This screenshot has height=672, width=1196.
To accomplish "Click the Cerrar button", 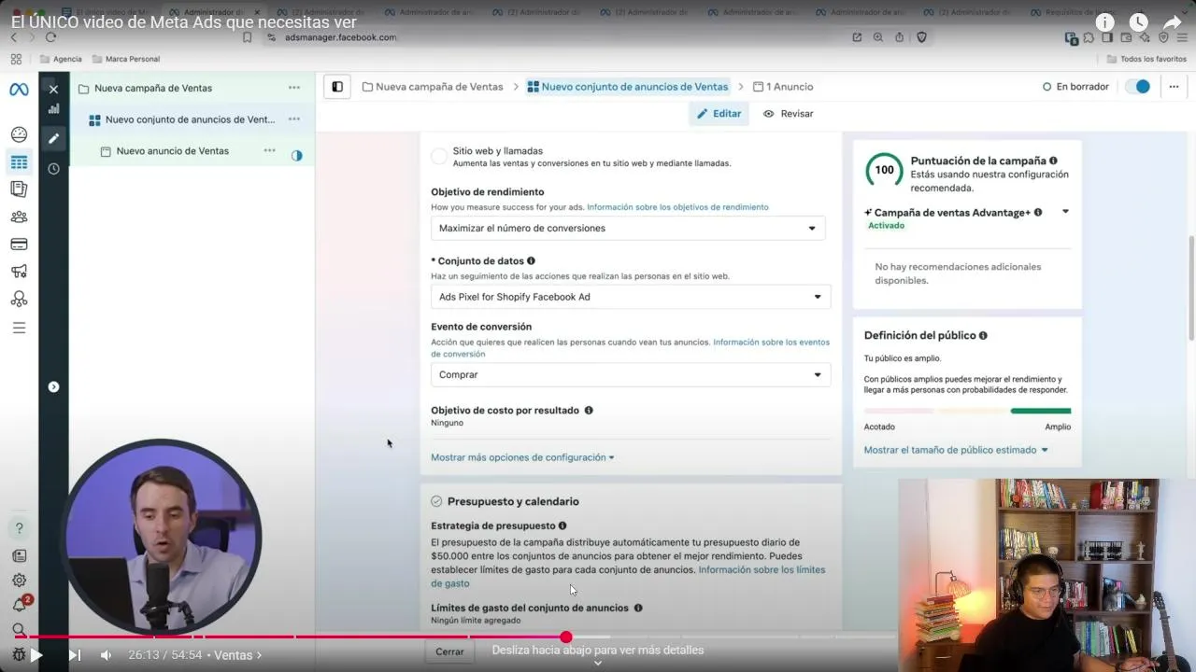I will coord(449,651).
